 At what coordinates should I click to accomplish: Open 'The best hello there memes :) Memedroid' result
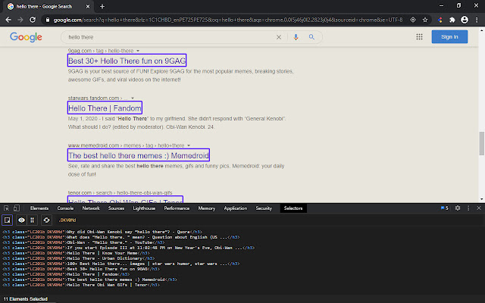point(139,155)
